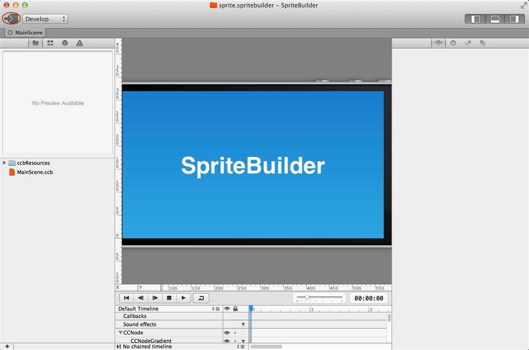Toggle timeline loop playback

pos(201,298)
